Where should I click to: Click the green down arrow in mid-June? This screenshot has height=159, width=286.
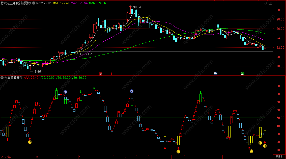coord(94,87)
